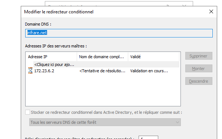This screenshot has width=222, height=139.
Task: Select the 172.23.6.2 server entry
Action: (x=44, y=71)
